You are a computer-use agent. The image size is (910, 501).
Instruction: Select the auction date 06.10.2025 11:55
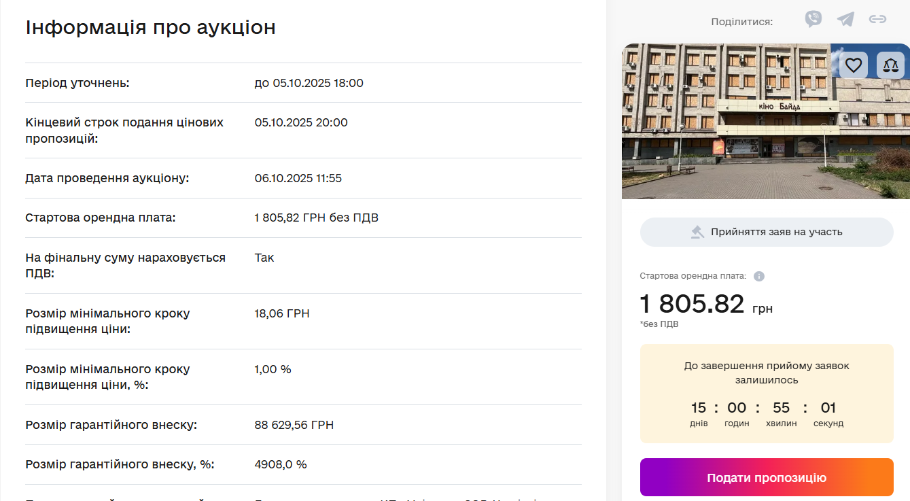coord(298,178)
